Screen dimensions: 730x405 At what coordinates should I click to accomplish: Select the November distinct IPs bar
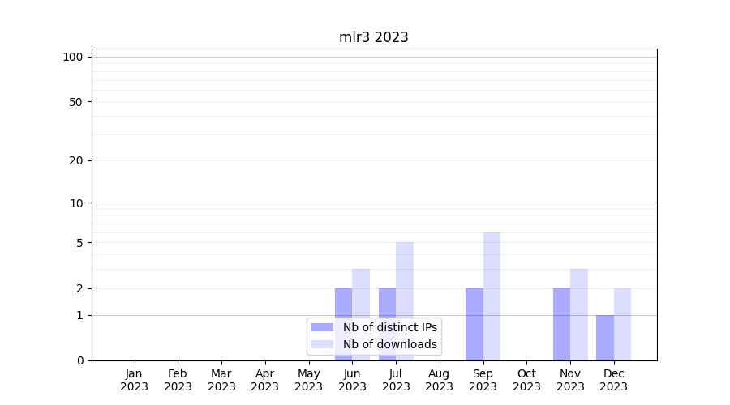click(561, 324)
